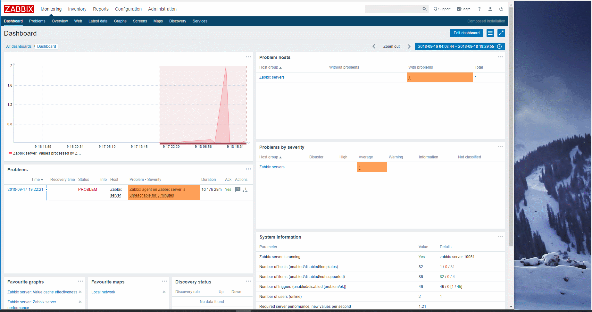Click Edit dashboard button
Viewport: 592px width, 312px height.
tap(466, 33)
